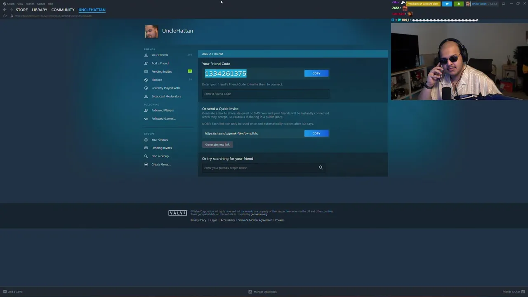
Task: Click the Your Groups people icon
Action: [x=146, y=139]
